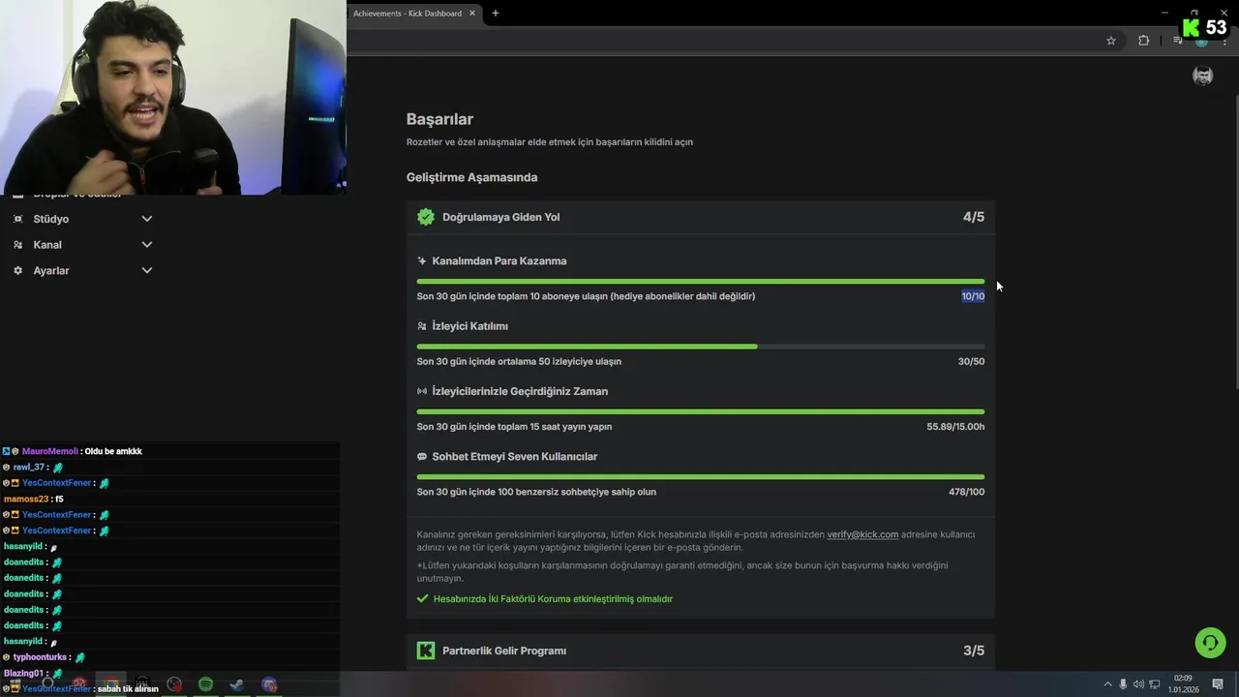Expand the Stüdyo section chevron
1239x697 pixels.
click(147, 219)
